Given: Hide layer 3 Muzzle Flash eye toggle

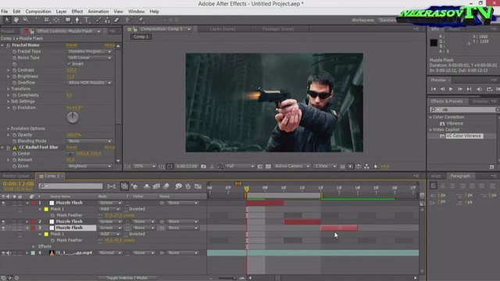Looking at the screenshot, I should tap(3, 228).
